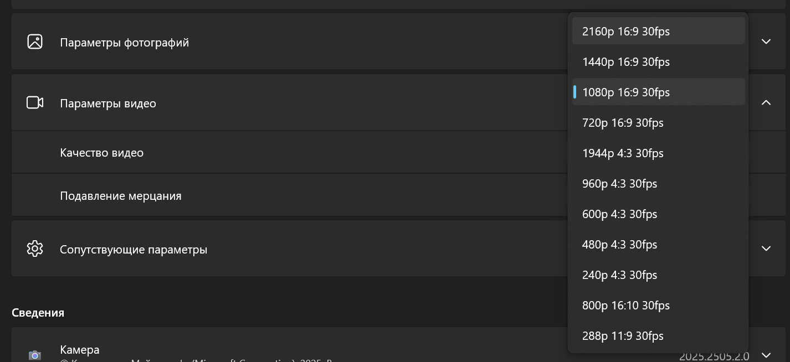The image size is (790, 362).
Task: Click the photo settings image icon
Action: pyautogui.click(x=35, y=42)
